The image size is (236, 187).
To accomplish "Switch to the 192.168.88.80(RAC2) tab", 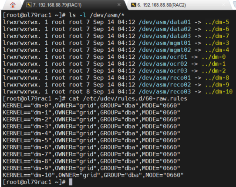I will click(179, 5).
